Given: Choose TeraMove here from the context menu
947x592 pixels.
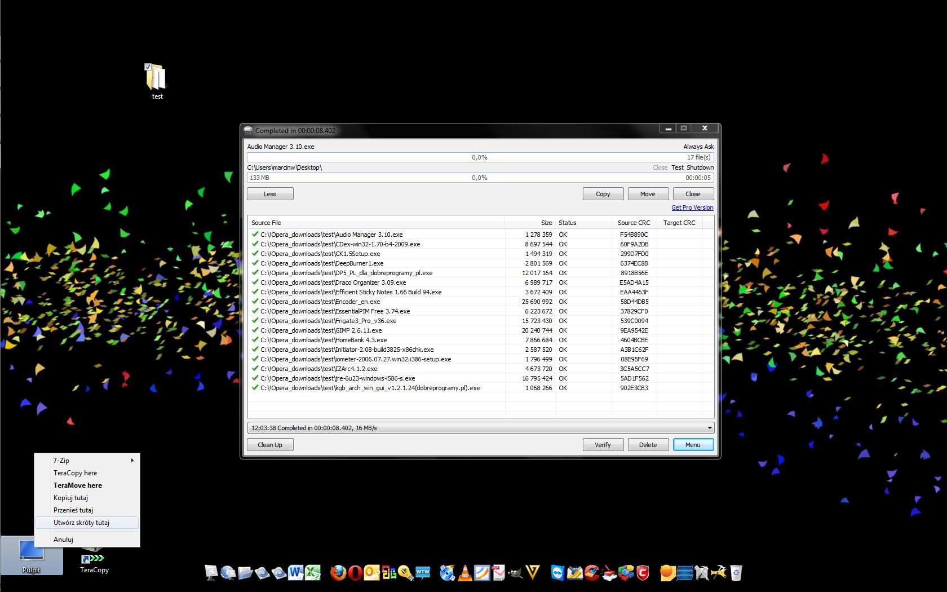Looking at the screenshot, I should click(x=87, y=485).
